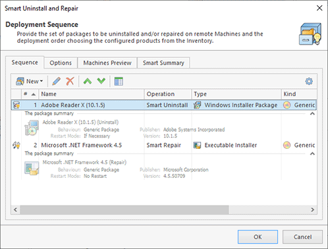Click Executable Installer type icon
The height and width of the screenshot is (249, 328).
(x=197, y=145)
